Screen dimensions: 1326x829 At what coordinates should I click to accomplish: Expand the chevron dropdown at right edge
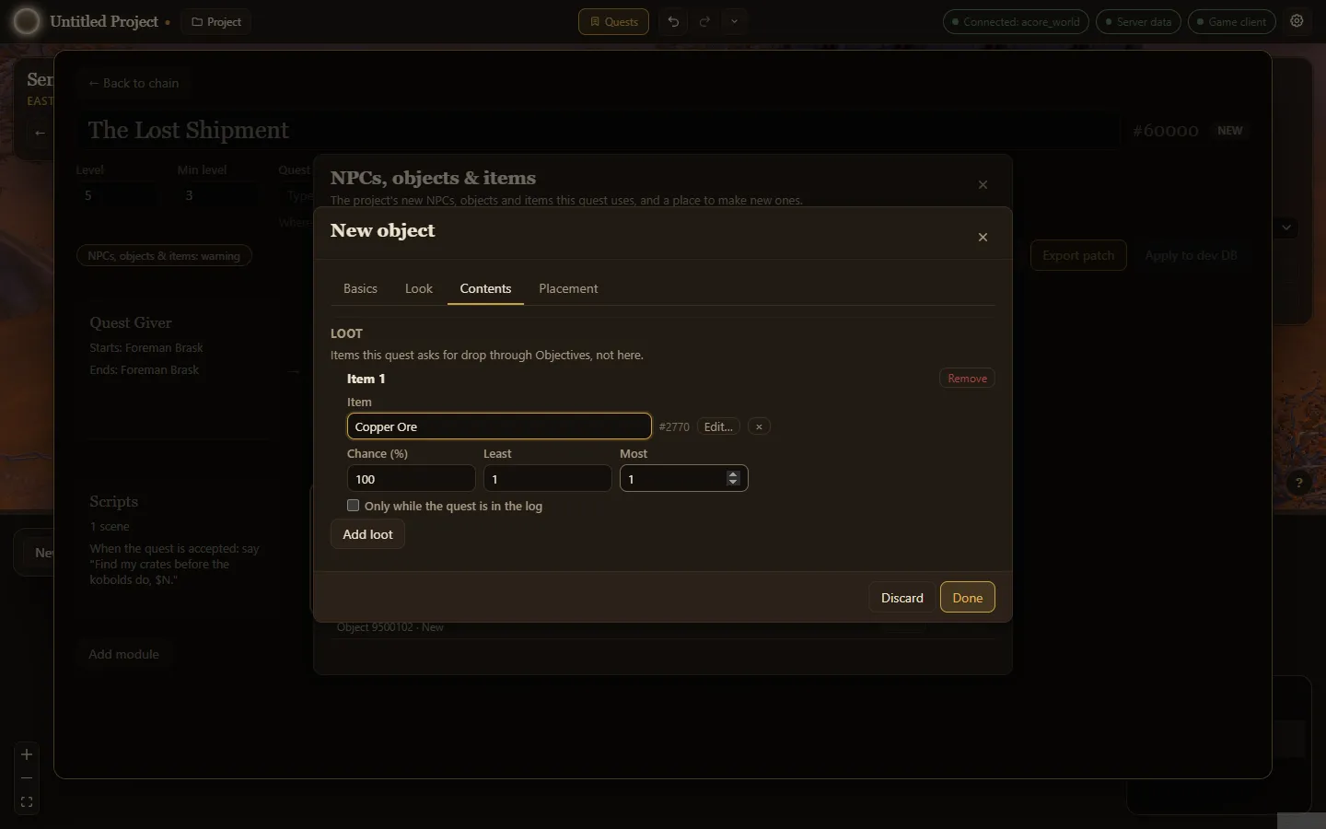coord(1286,227)
